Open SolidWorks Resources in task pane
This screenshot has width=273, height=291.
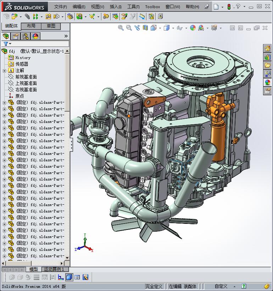click(267, 49)
